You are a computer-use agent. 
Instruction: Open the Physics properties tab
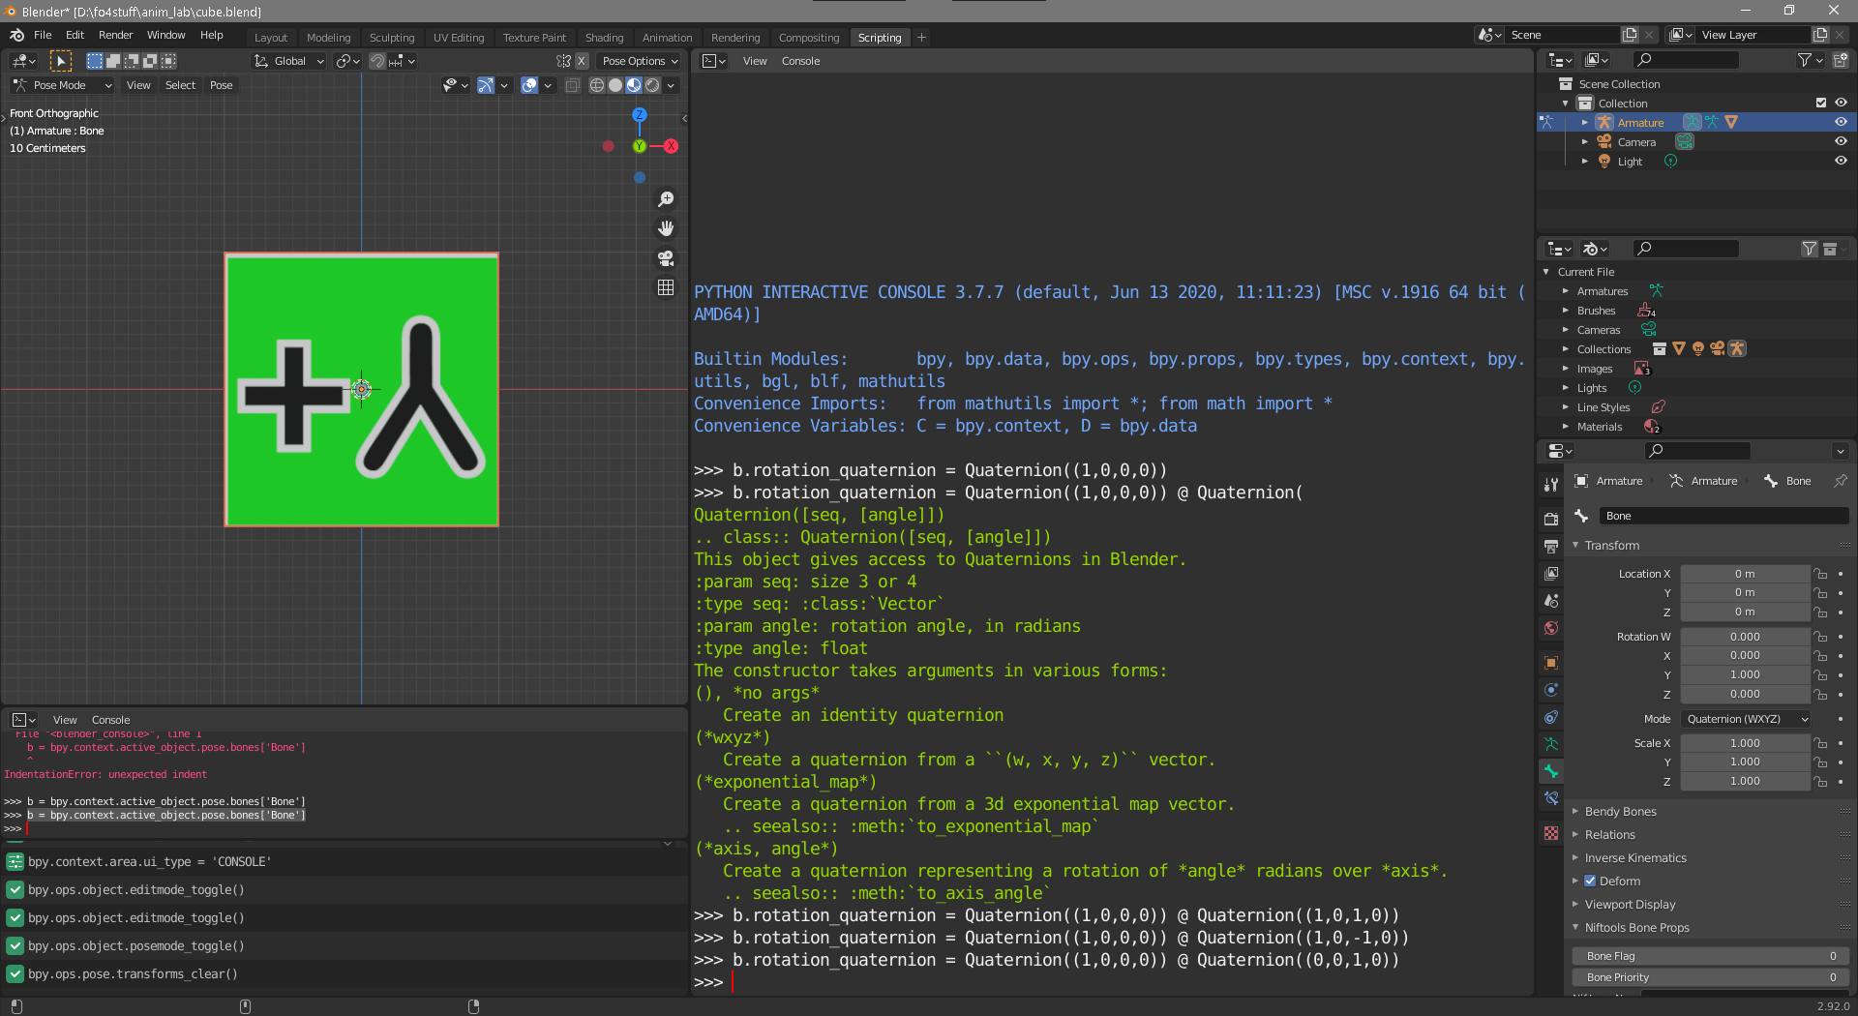click(1551, 690)
